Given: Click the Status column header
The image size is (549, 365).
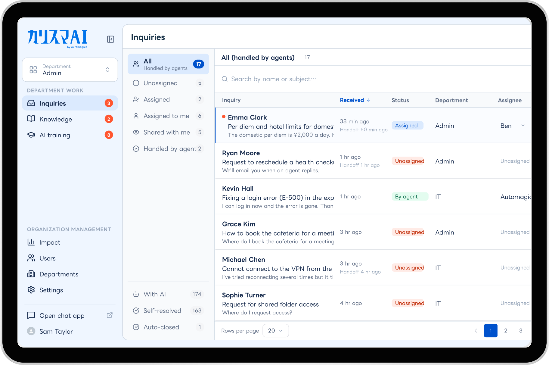Looking at the screenshot, I should pyautogui.click(x=400, y=100).
